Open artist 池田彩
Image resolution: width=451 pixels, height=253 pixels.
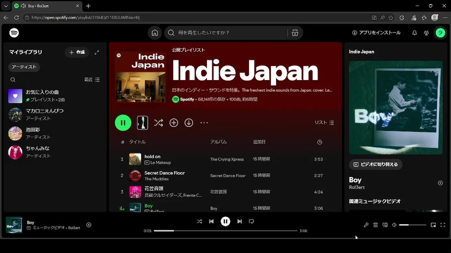click(x=55, y=133)
